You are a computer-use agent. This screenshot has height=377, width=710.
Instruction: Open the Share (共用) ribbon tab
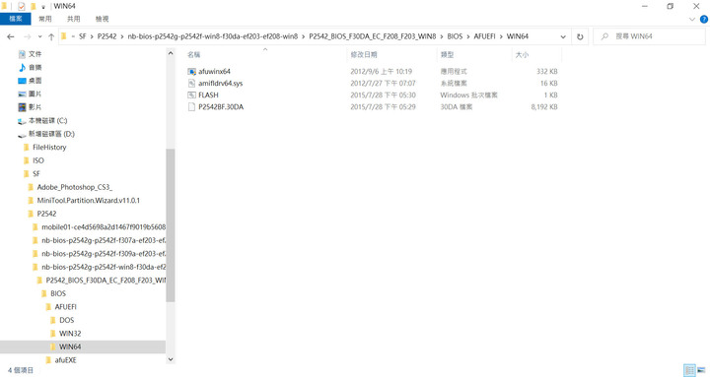click(x=73, y=19)
